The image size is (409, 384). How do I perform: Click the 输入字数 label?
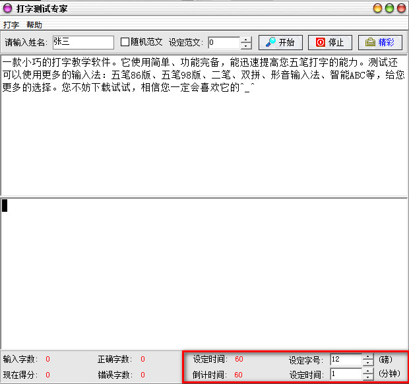[20, 359]
